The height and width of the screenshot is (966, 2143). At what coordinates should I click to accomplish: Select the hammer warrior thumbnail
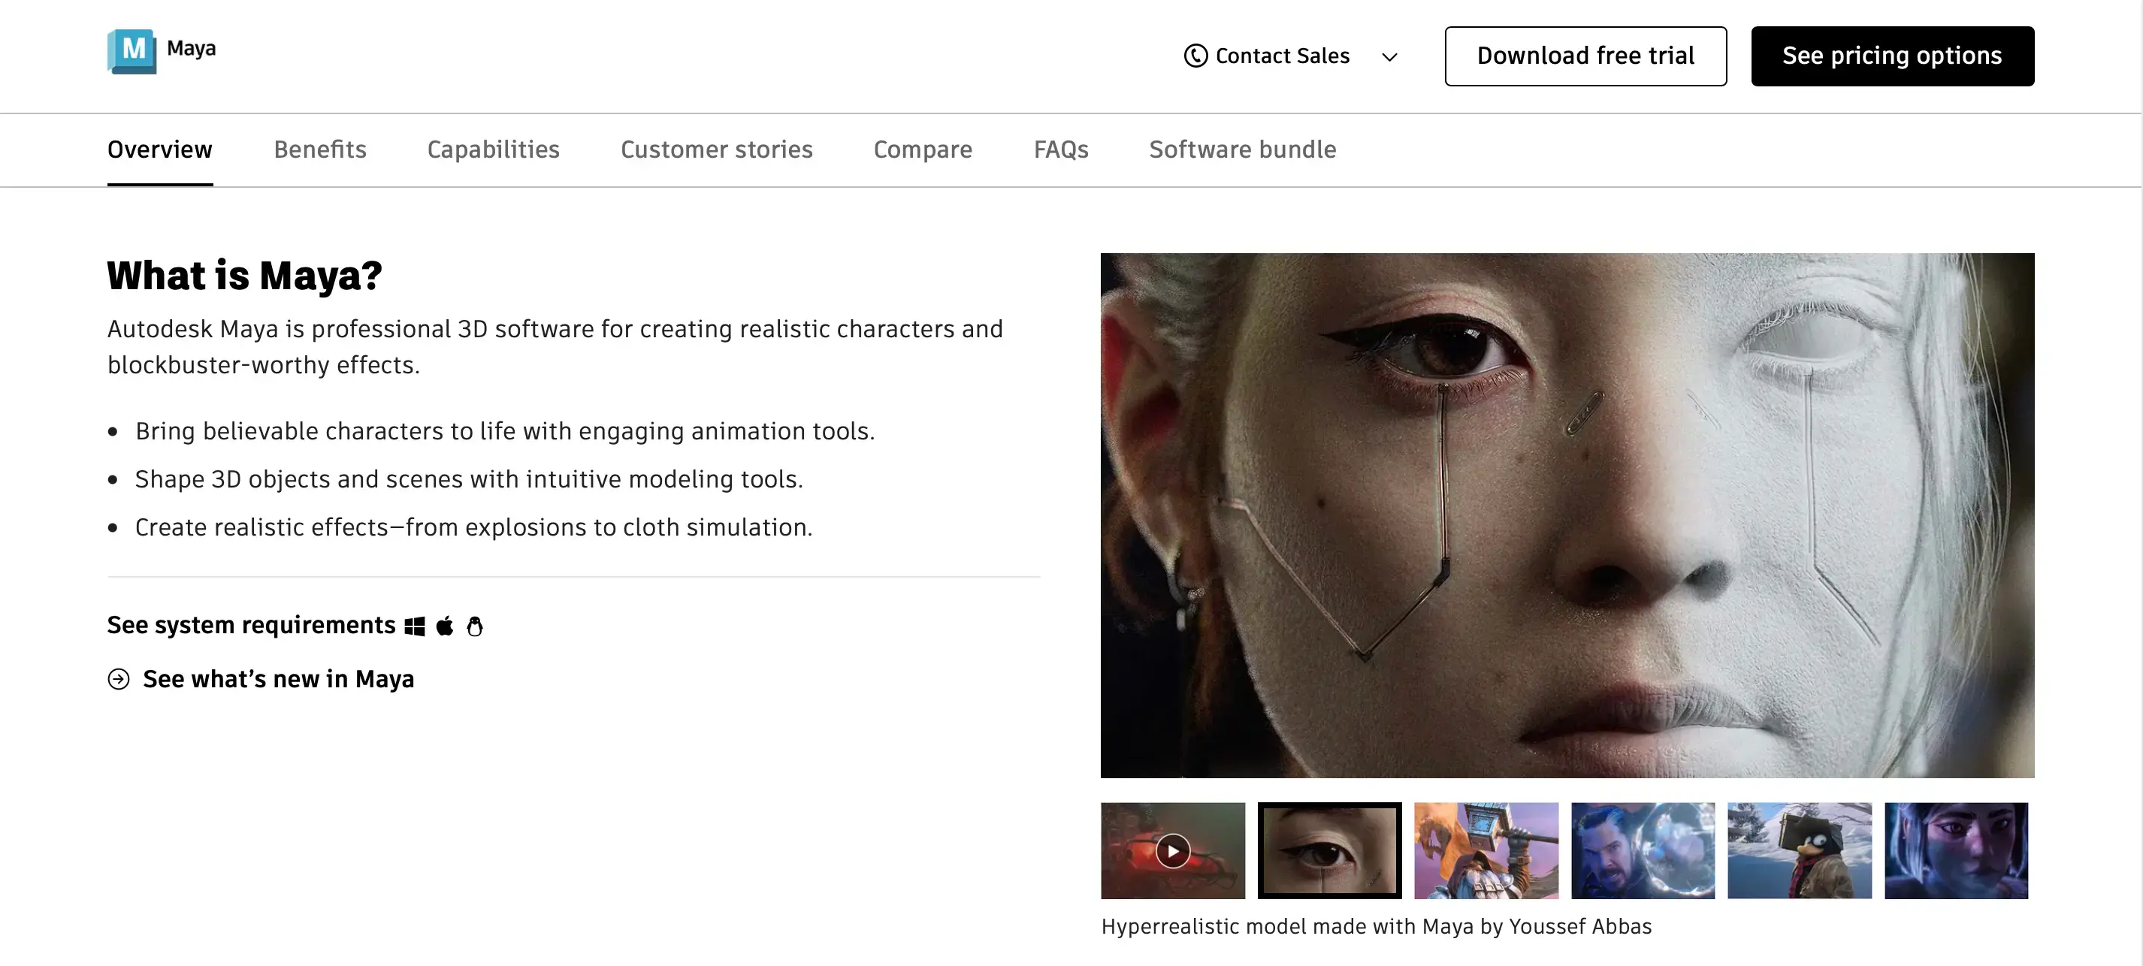point(1486,850)
